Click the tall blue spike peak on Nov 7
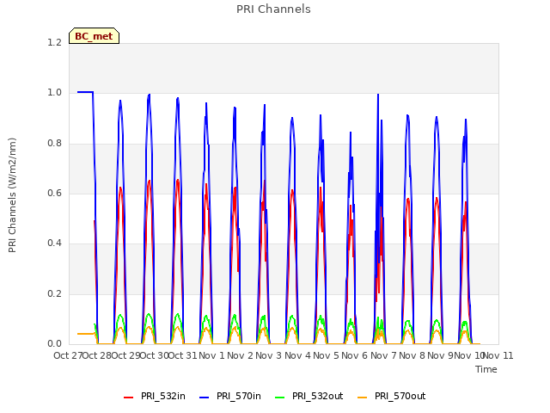The width and height of the screenshot is (550, 413). click(x=378, y=95)
